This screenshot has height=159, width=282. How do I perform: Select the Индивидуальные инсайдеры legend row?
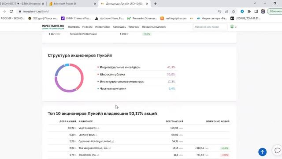point(137,67)
